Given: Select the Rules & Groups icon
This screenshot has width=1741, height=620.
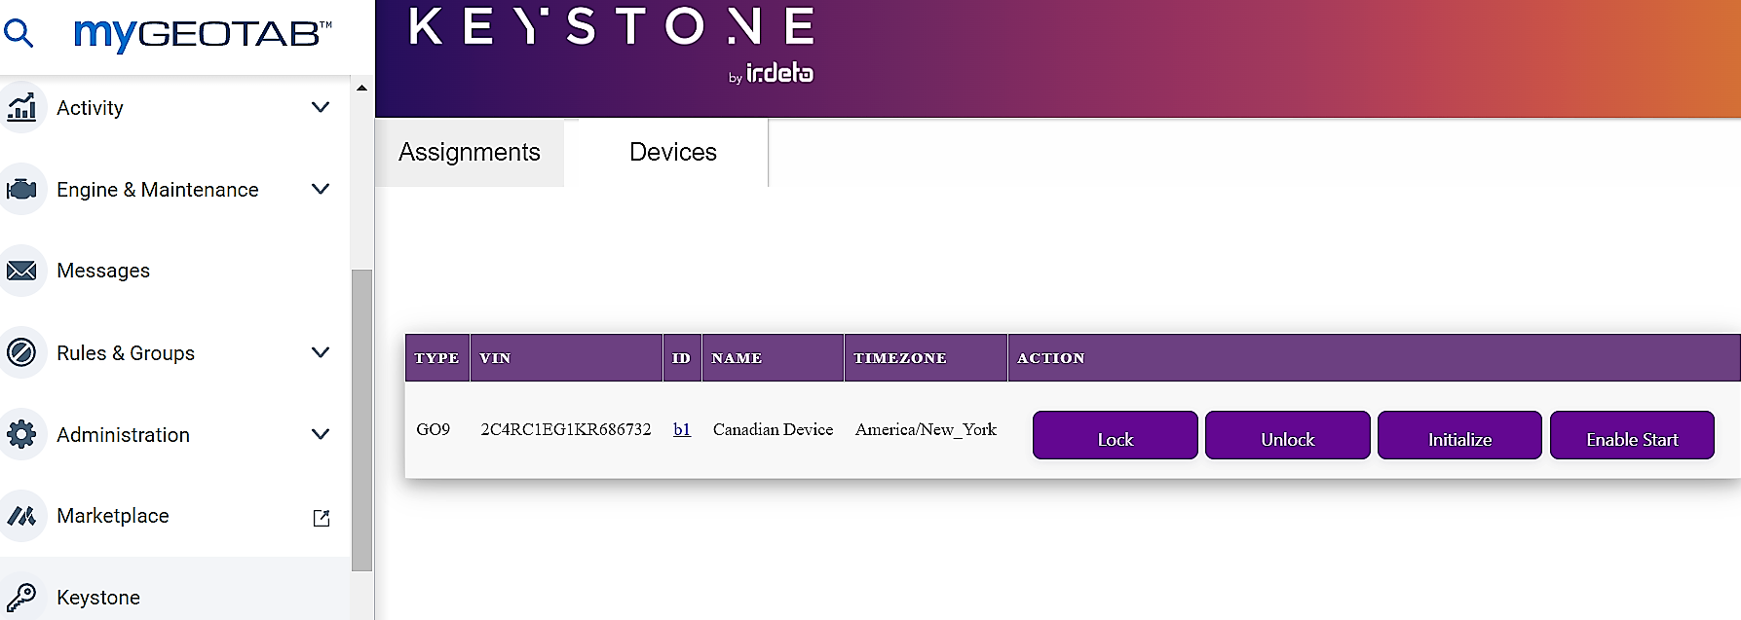Looking at the screenshot, I should (x=23, y=352).
